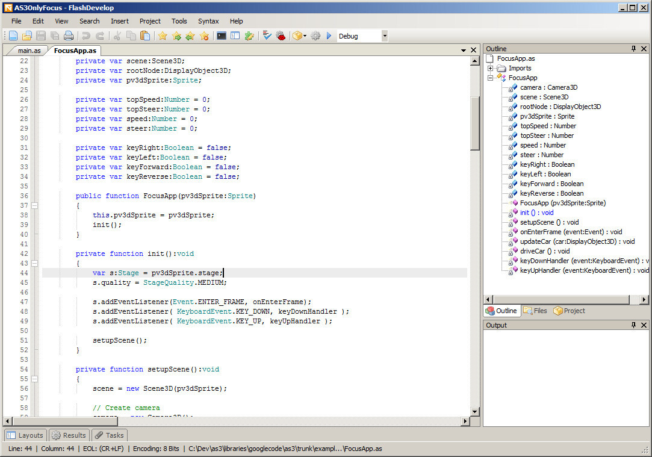Toggle bookmark with plain star icon

click(x=163, y=36)
